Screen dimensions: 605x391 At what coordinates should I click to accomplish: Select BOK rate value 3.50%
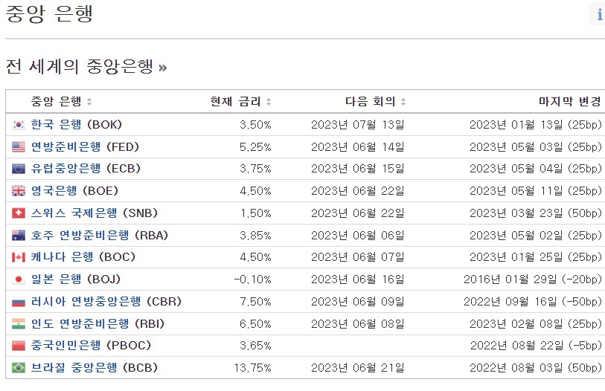(255, 125)
